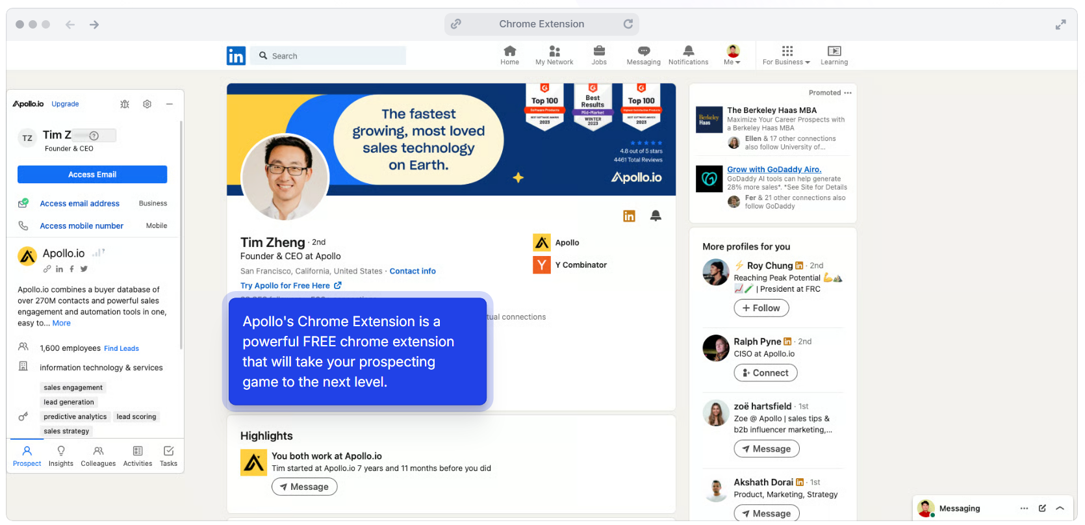Message Tim from Highlights section
The height and width of the screenshot is (525, 1085).
coord(304,487)
